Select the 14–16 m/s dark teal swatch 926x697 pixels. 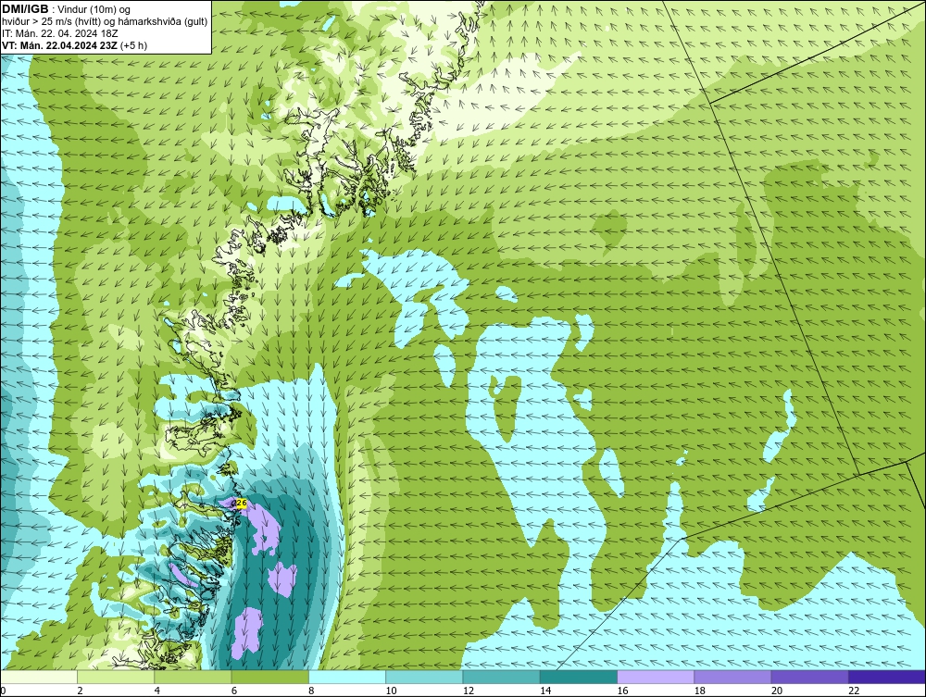point(579,678)
